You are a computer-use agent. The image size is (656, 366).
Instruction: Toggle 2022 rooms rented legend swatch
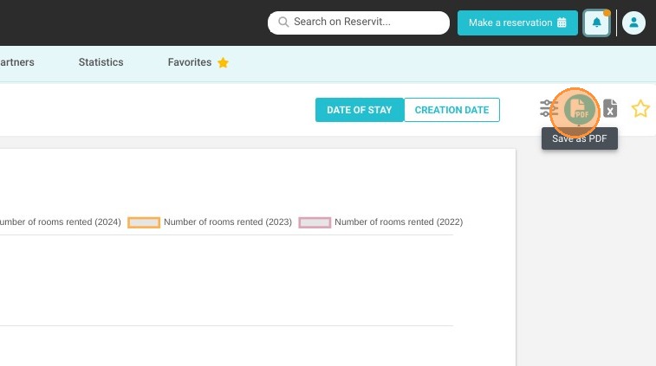315,222
